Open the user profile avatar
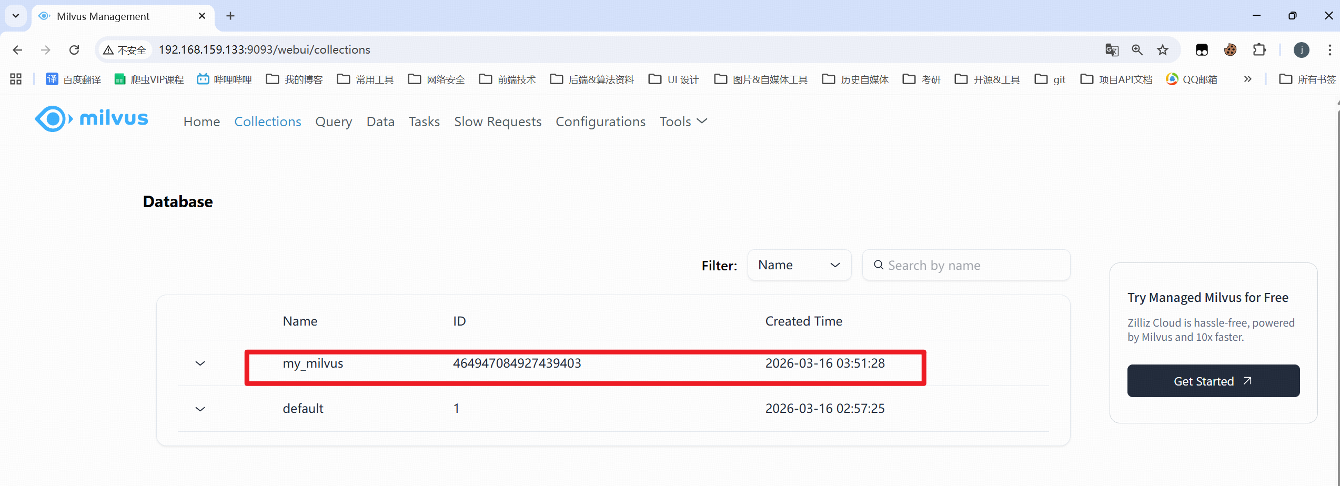 (x=1302, y=50)
